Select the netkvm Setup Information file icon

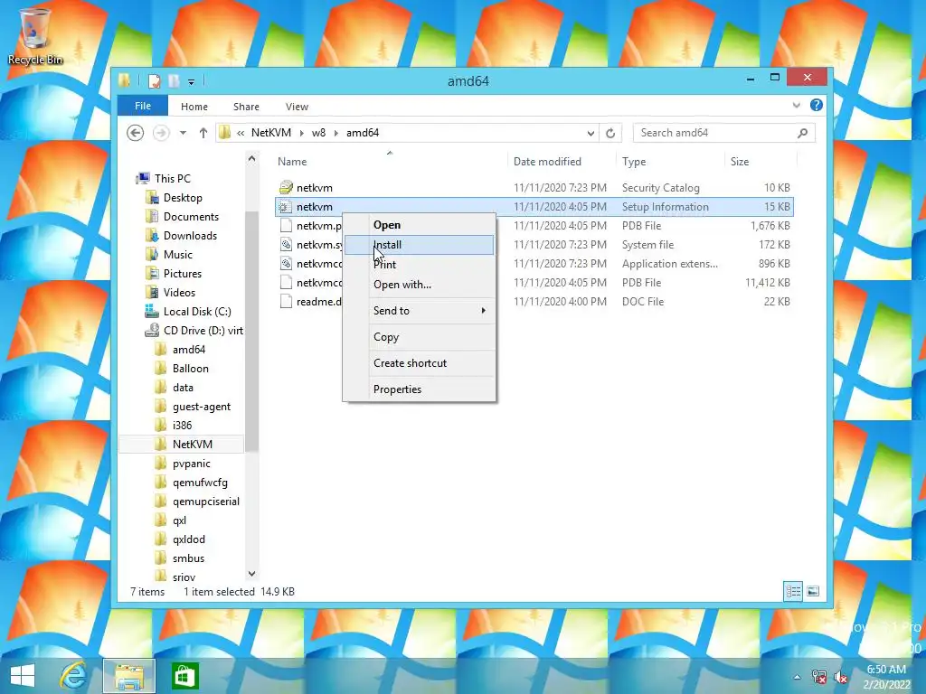[x=286, y=207]
